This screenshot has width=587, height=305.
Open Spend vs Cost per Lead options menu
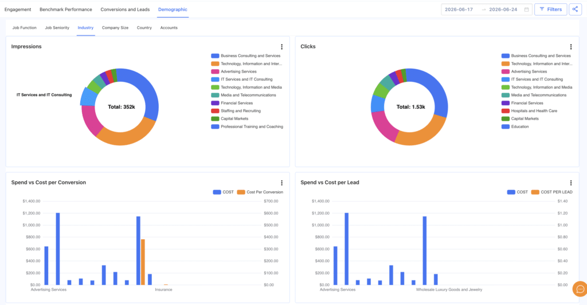pyautogui.click(x=571, y=183)
